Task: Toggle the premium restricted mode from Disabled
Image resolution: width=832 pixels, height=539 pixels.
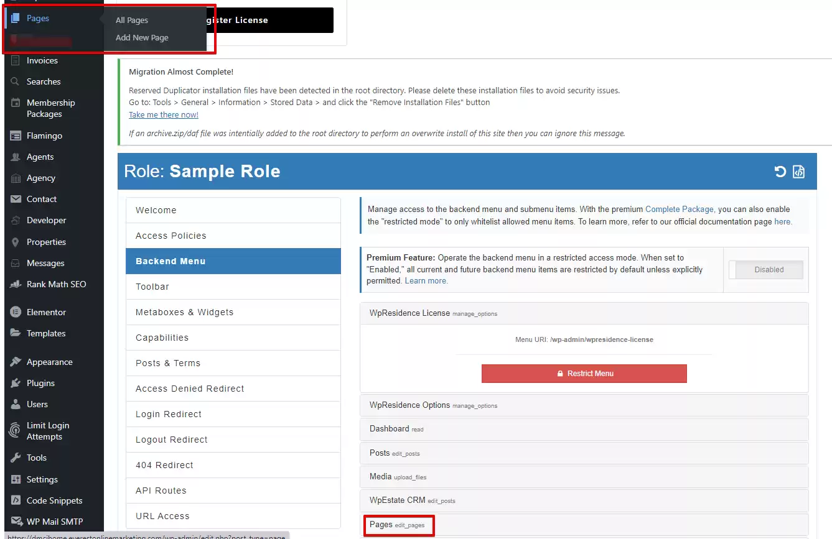Action: [766, 269]
